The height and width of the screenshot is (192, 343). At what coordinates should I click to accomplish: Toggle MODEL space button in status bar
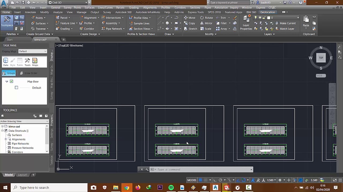point(192,180)
